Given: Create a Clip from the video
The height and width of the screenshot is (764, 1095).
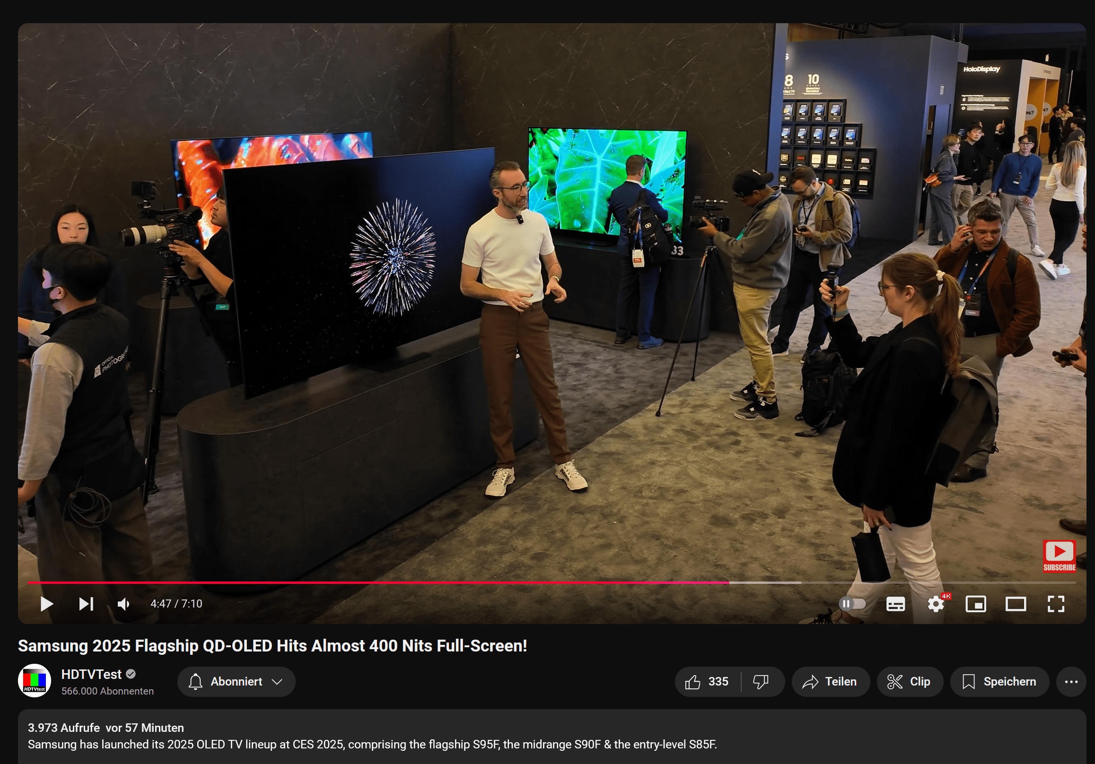Looking at the screenshot, I should click(910, 682).
